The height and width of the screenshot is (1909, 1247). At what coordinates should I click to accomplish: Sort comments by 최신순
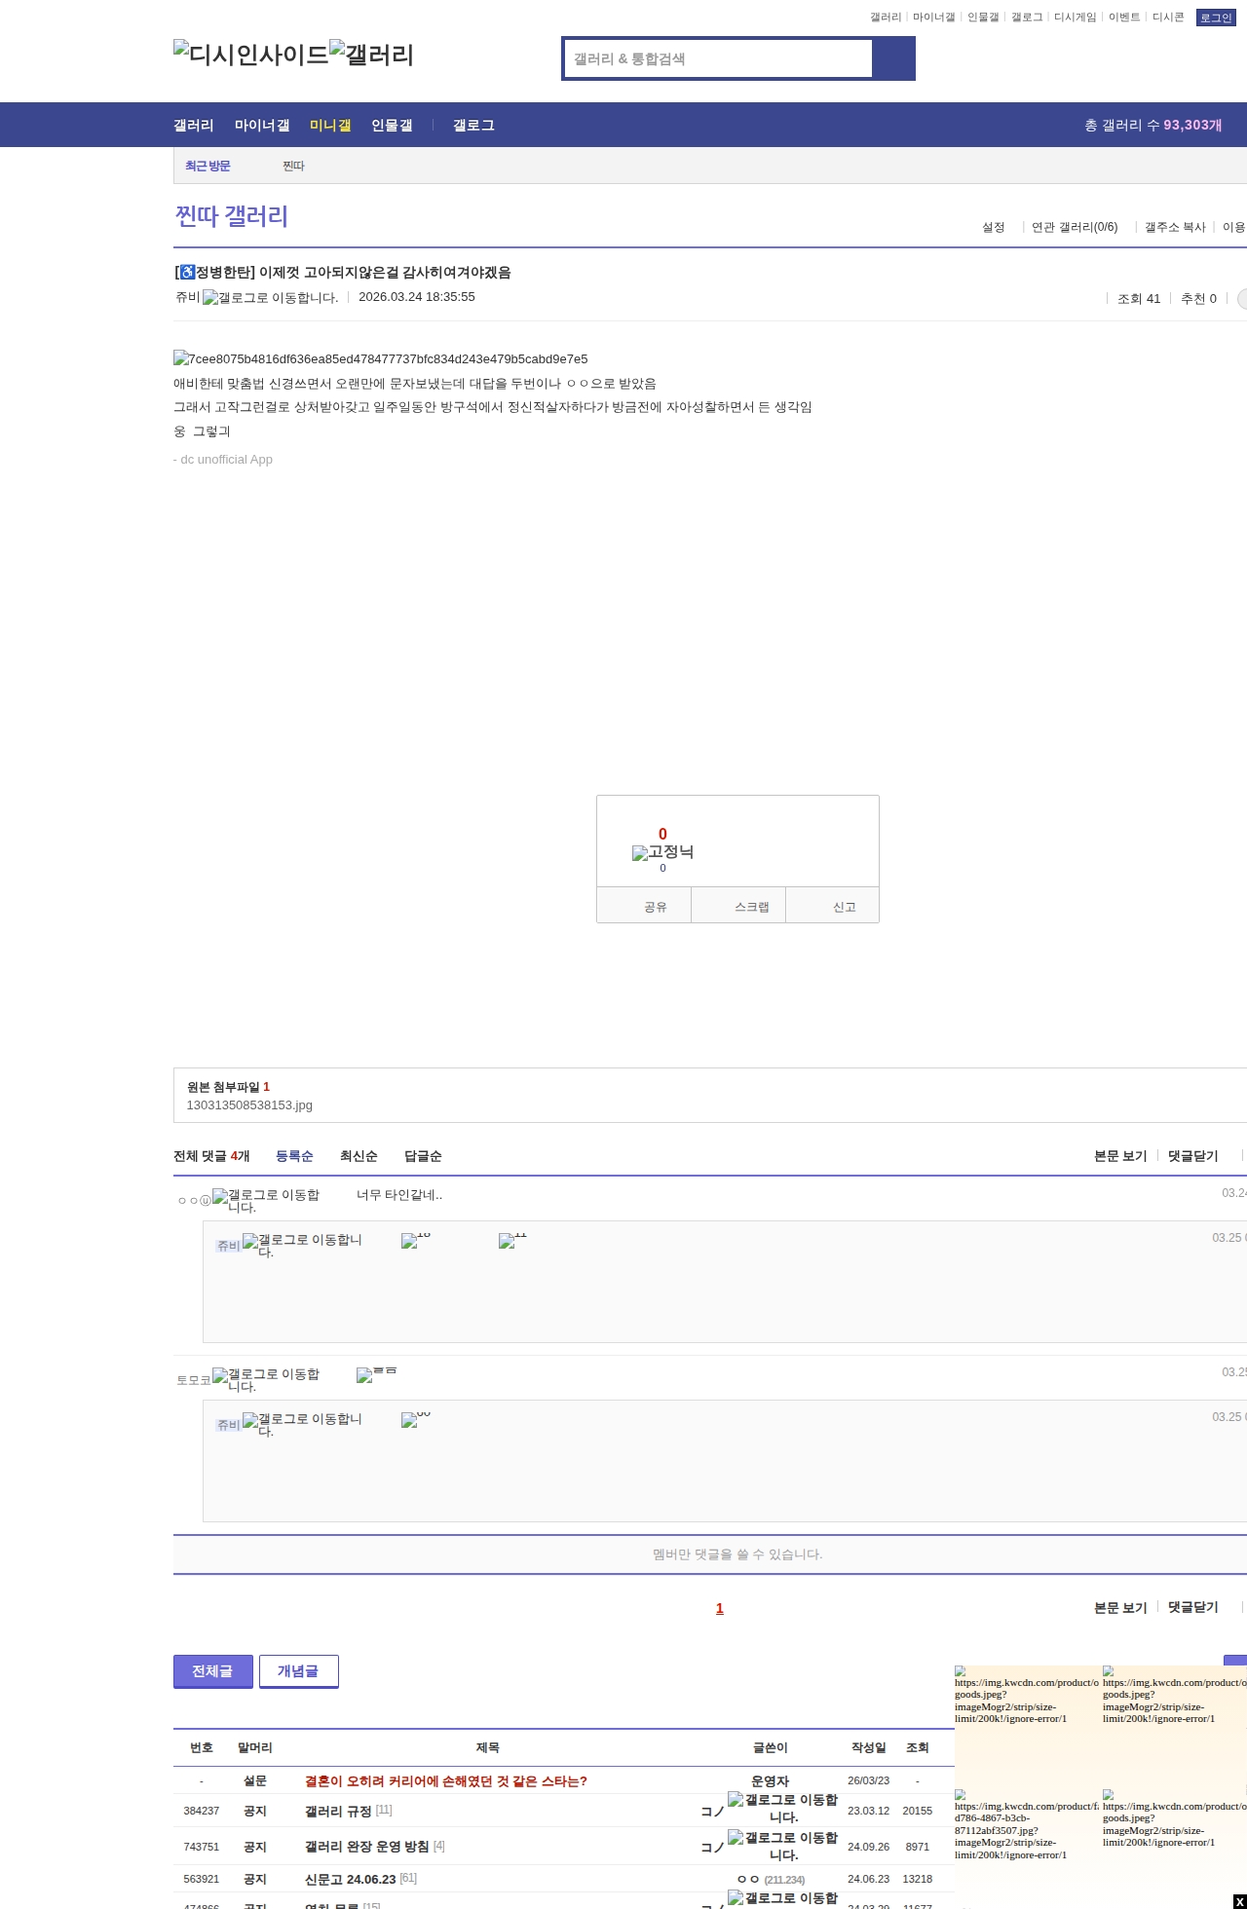pos(359,1156)
